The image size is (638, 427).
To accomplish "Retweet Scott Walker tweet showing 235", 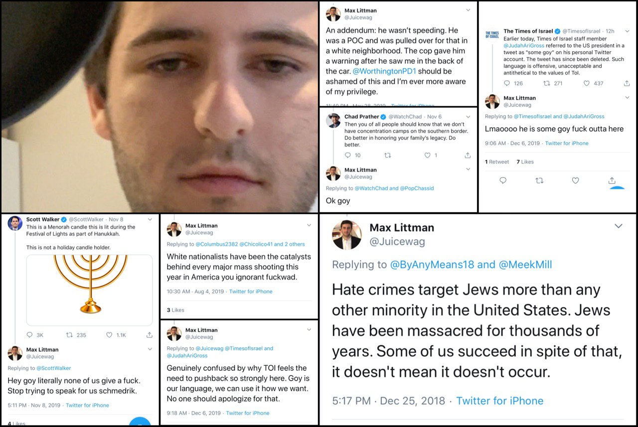I will 69,335.
